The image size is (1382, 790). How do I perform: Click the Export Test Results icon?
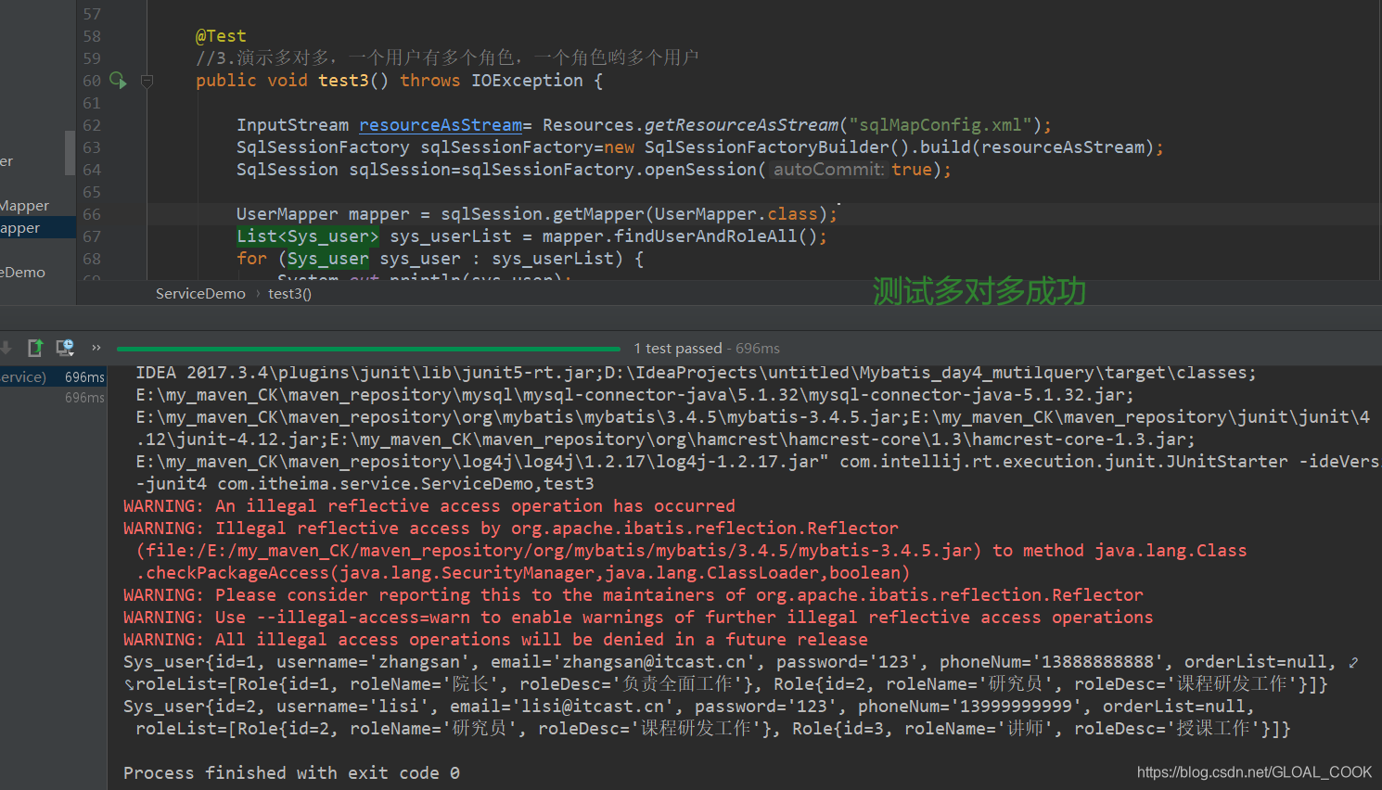tap(35, 348)
